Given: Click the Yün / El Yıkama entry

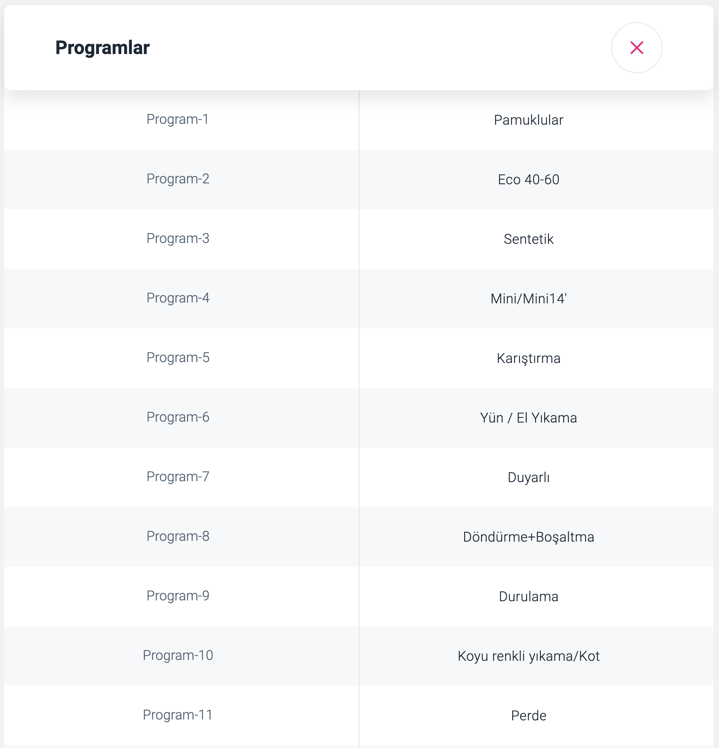Looking at the screenshot, I should coord(528,418).
